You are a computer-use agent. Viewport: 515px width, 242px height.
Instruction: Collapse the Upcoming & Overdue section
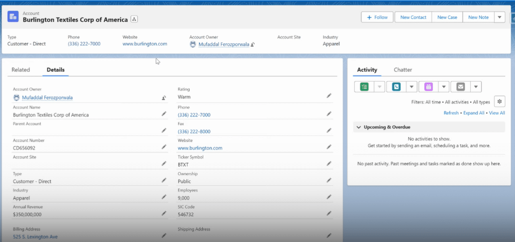(359, 127)
